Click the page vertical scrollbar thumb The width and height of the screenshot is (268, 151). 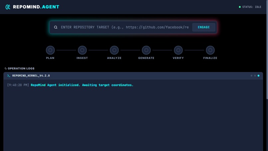(267, 50)
